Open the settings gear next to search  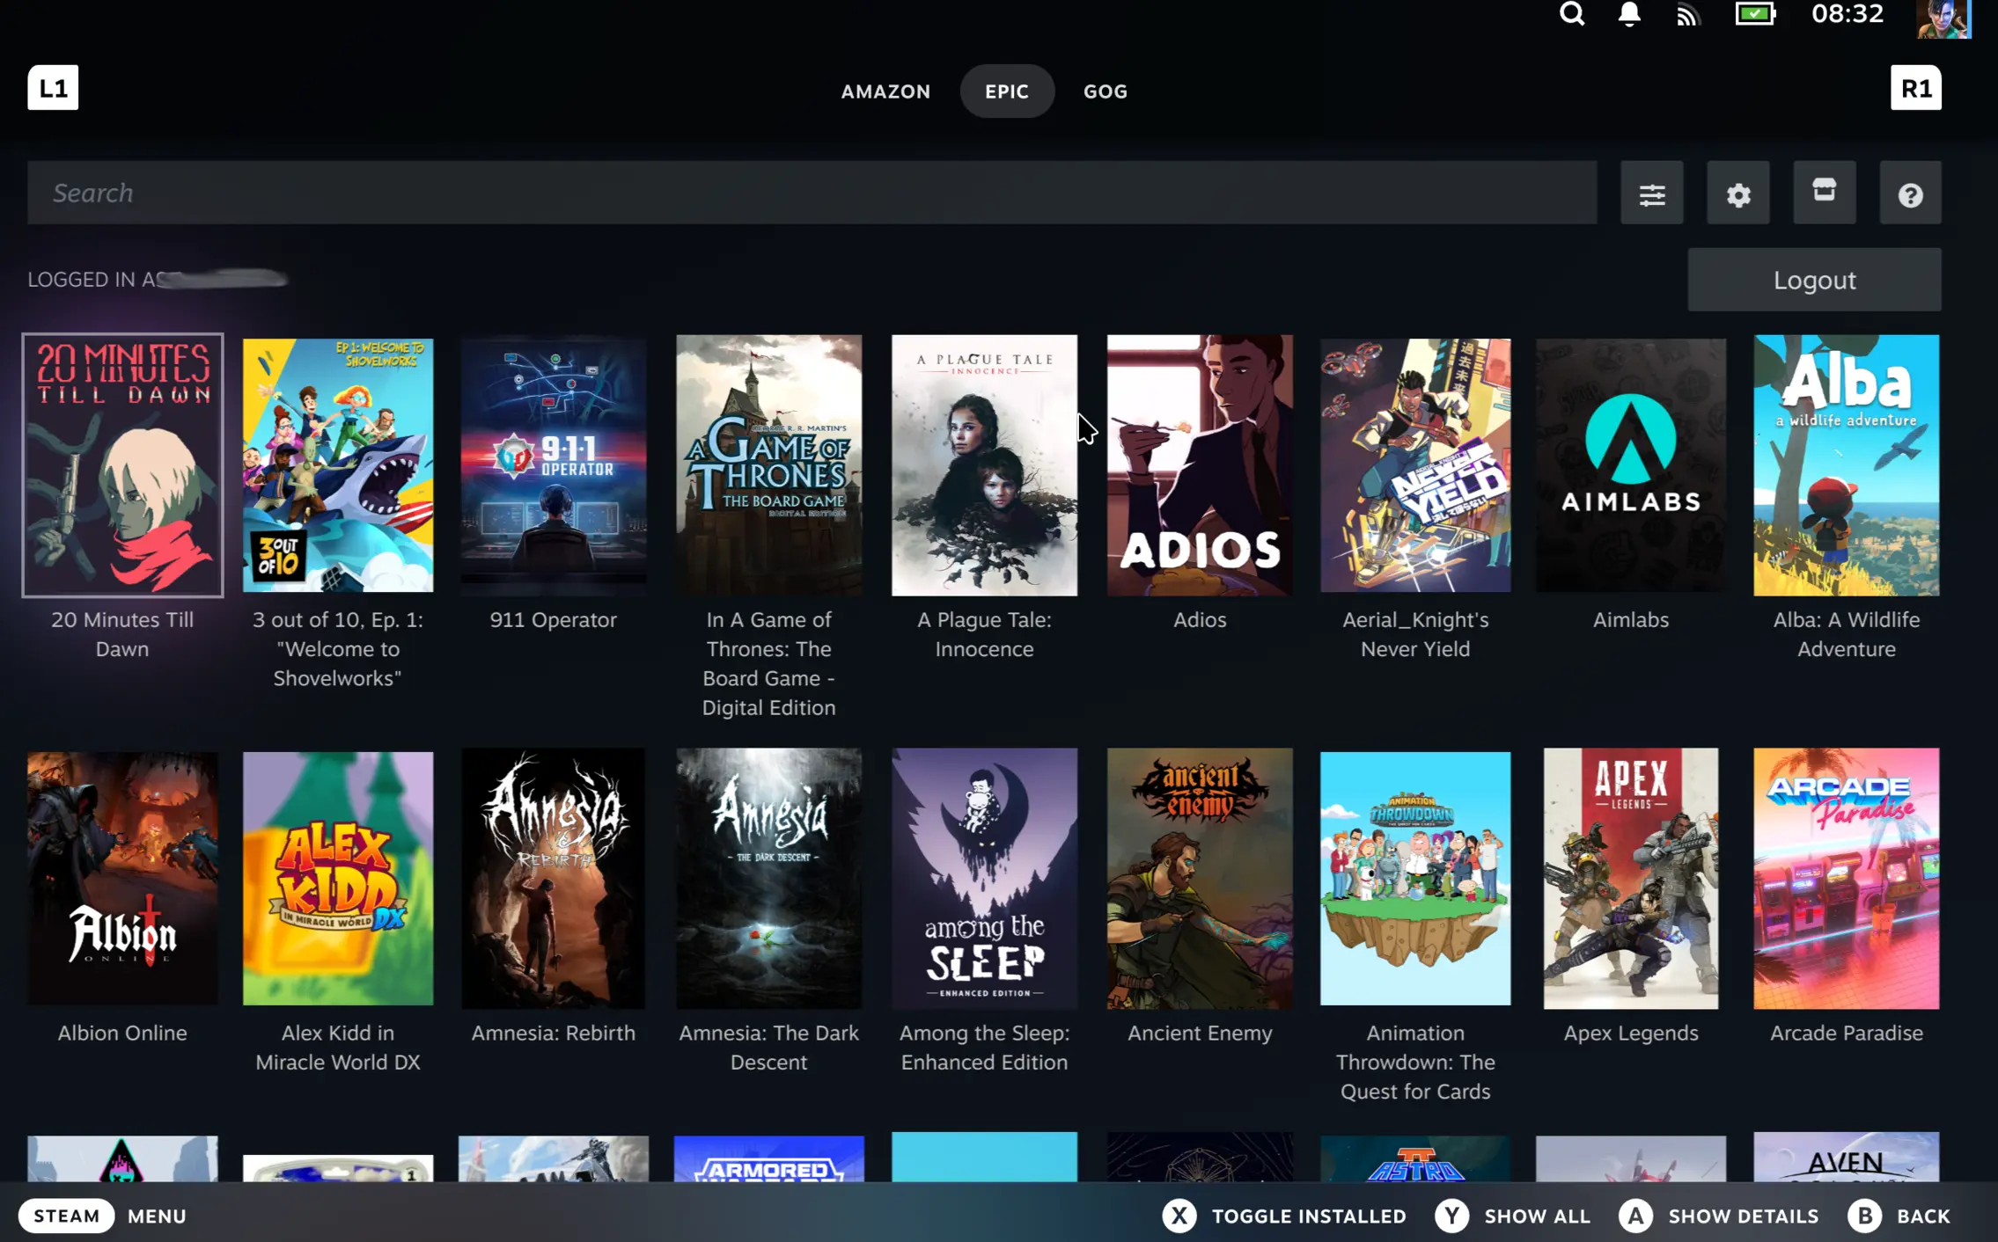(1737, 193)
